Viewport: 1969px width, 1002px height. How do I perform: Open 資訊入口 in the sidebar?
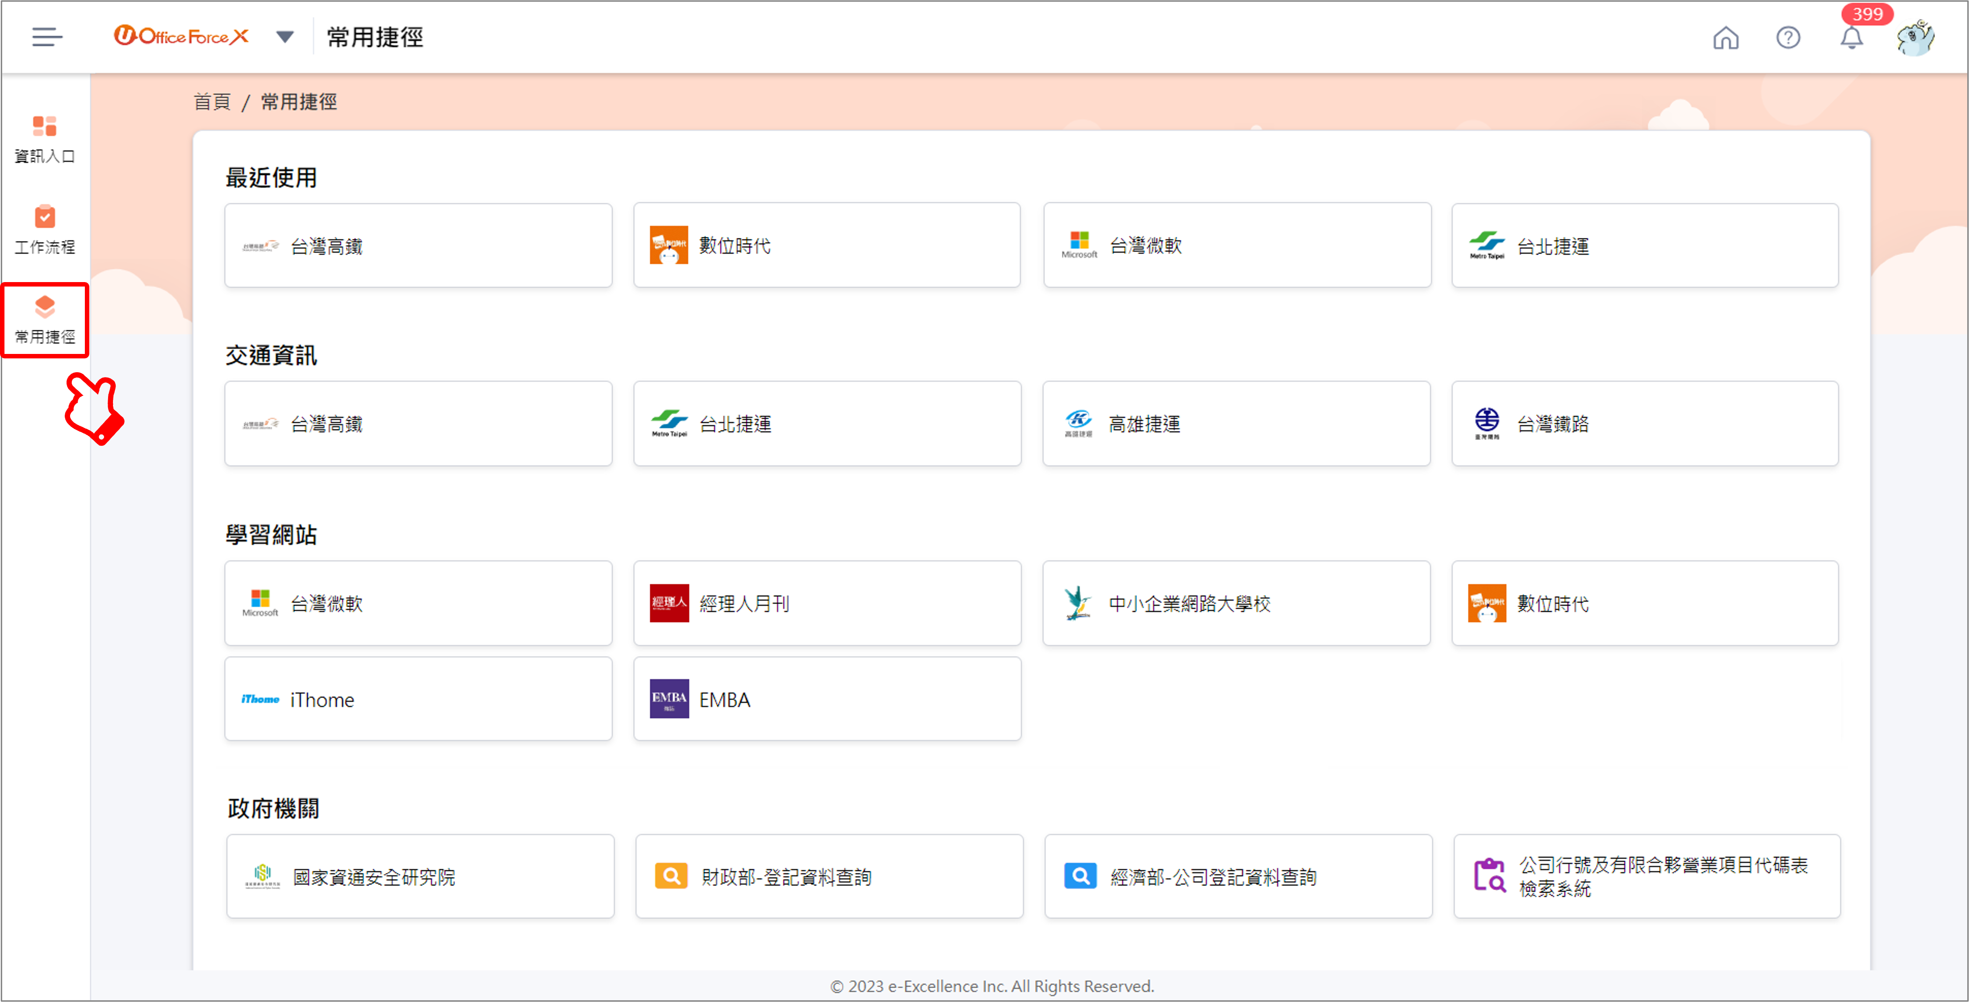coord(45,140)
